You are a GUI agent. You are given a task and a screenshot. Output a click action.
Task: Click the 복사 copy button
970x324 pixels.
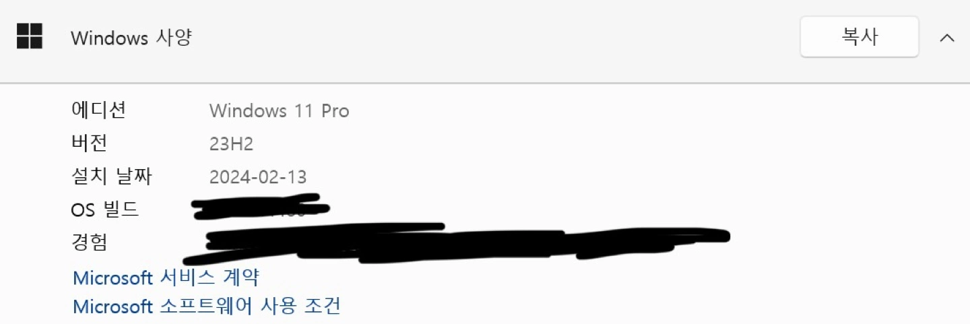pyautogui.click(x=860, y=37)
